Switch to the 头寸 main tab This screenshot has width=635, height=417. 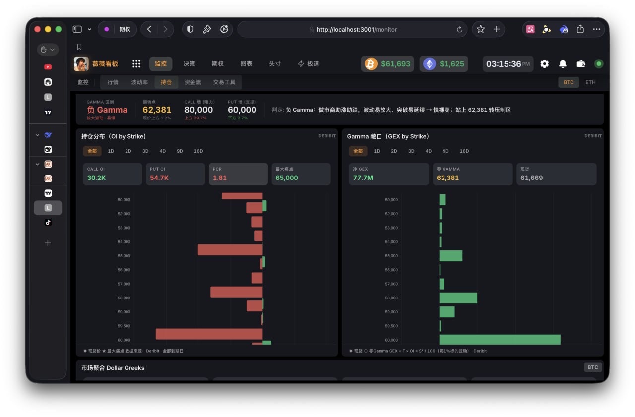click(275, 64)
